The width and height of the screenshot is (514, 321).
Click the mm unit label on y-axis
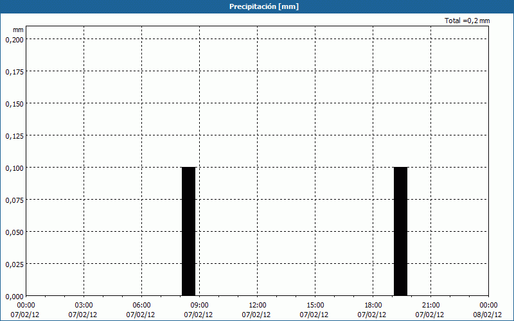[18, 30]
